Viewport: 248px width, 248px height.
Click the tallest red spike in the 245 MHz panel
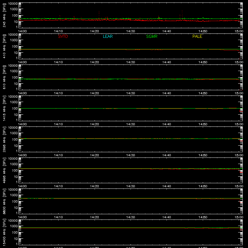tap(182, 14)
